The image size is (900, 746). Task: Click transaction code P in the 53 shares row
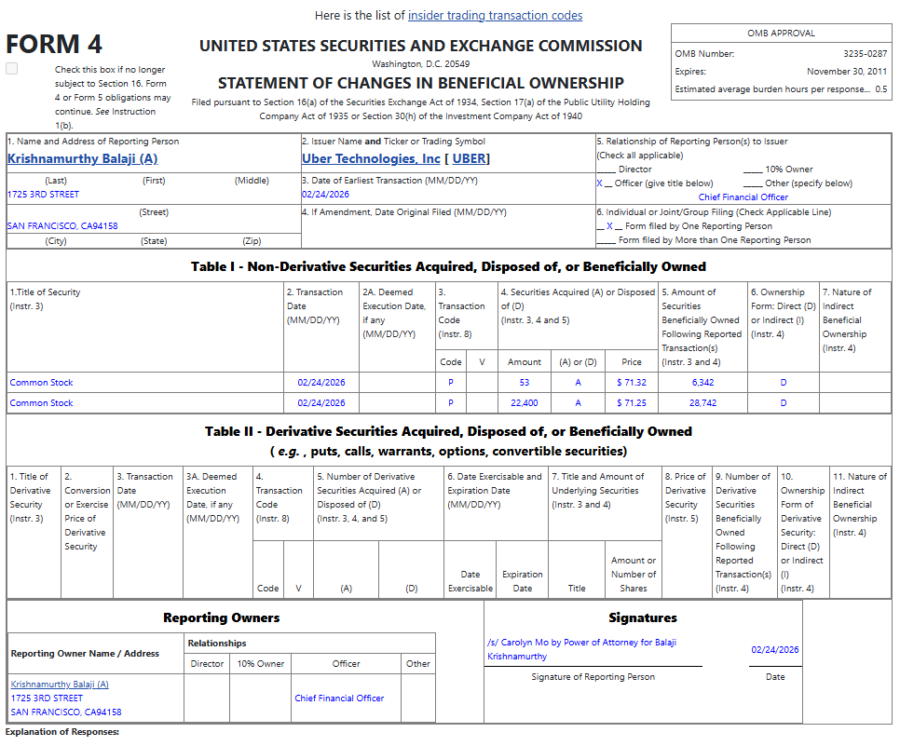[x=451, y=382]
